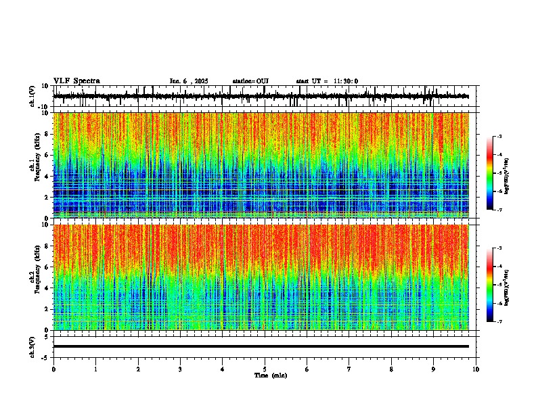This screenshot has width=536, height=414.
Task: Click time axis tick label '10'
Action: (x=476, y=369)
